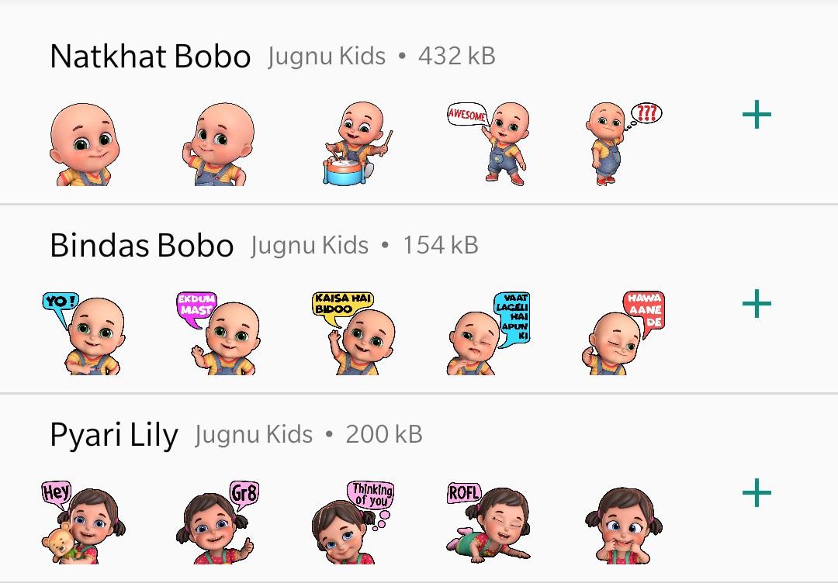Add the Bindas Bobo sticker pack
The height and width of the screenshot is (583, 838).
click(757, 303)
